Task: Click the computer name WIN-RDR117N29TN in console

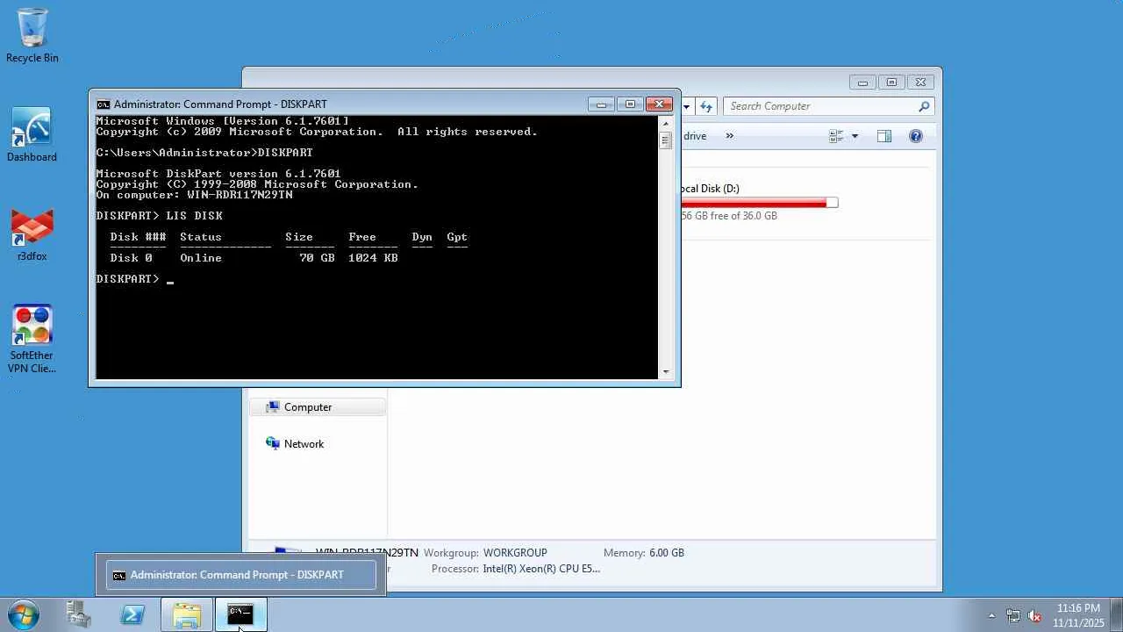Action: 240,195
